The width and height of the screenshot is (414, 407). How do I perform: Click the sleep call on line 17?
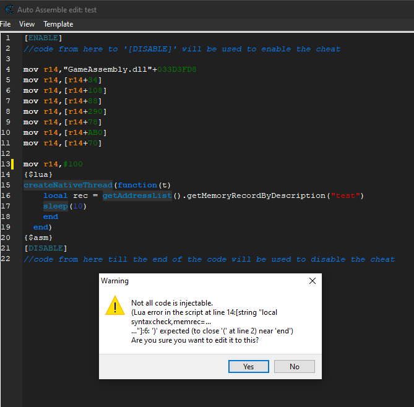(55, 206)
